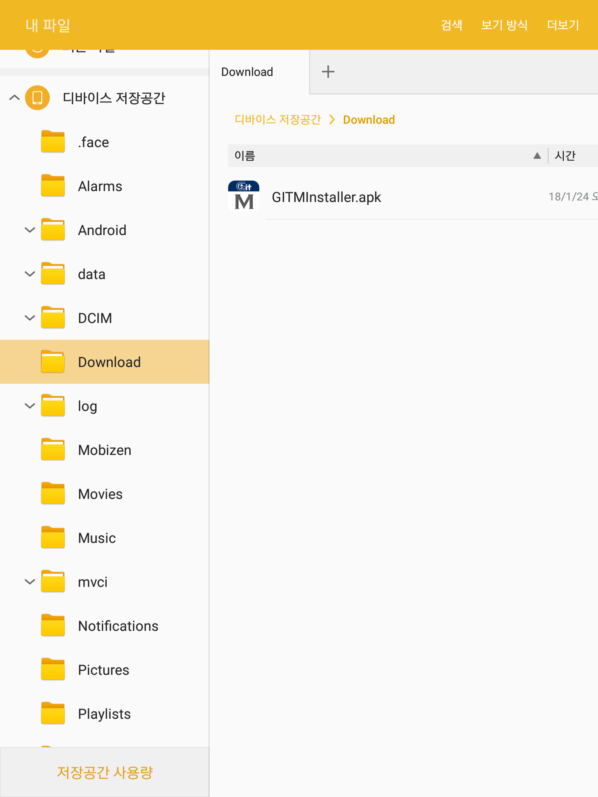Open the 더보기 more menu
The width and height of the screenshot is (598, 797).
(x=563, y=25)
